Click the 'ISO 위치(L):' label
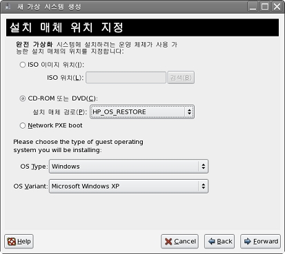 [65, 78]
